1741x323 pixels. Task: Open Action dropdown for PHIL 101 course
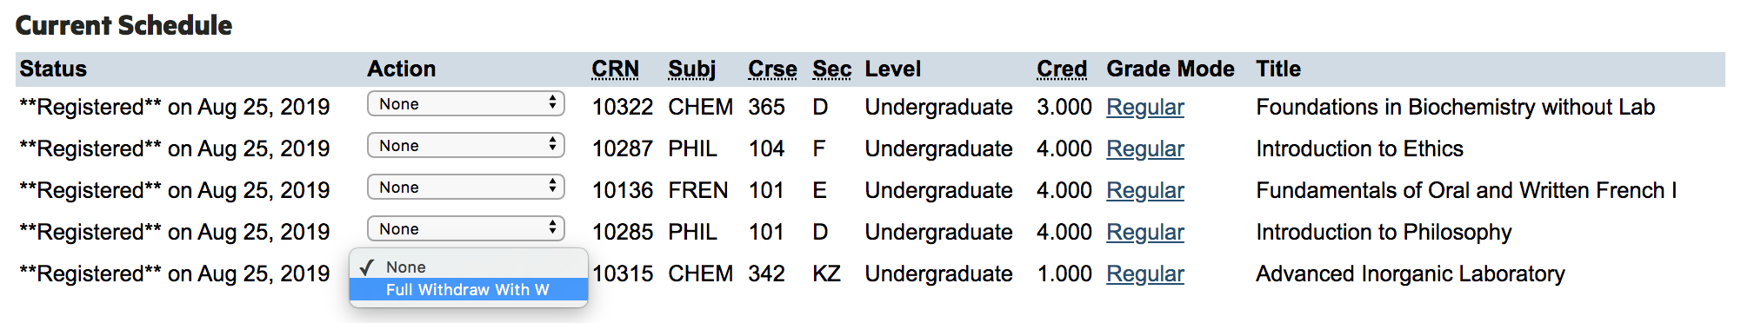coord(466,229)
